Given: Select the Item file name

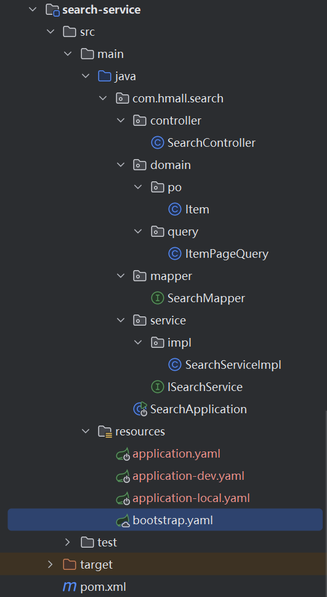Looking at the screenshot, I should point(197,210).
